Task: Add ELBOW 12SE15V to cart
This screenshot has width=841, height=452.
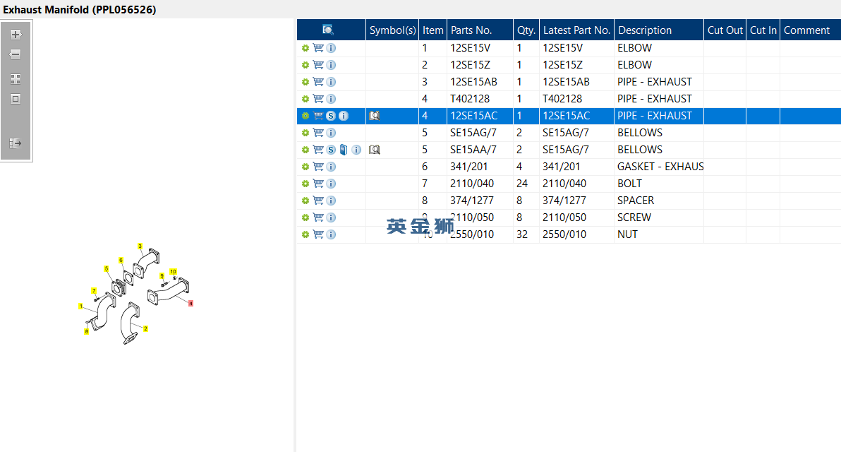Action: [318, 48]
